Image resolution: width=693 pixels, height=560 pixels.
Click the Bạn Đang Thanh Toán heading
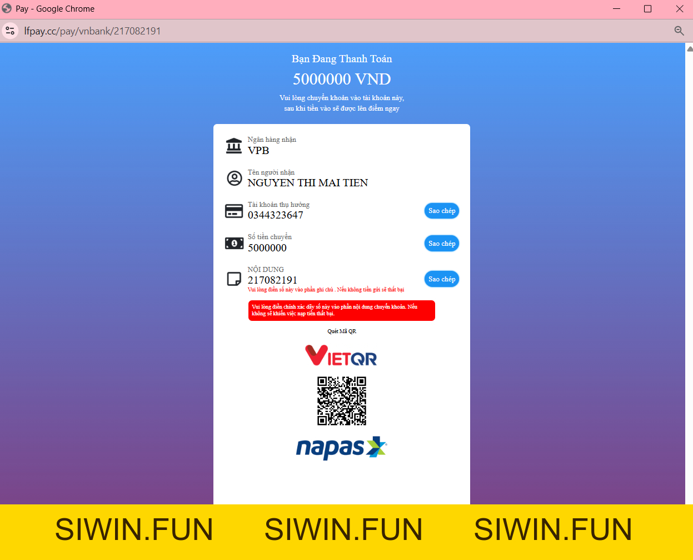click(x=342, y=59)
